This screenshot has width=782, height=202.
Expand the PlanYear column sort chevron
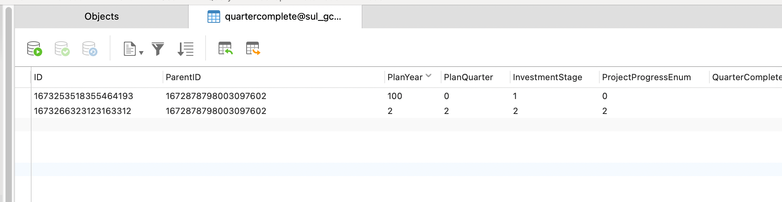pyautogui.click(x=428, y=76)
